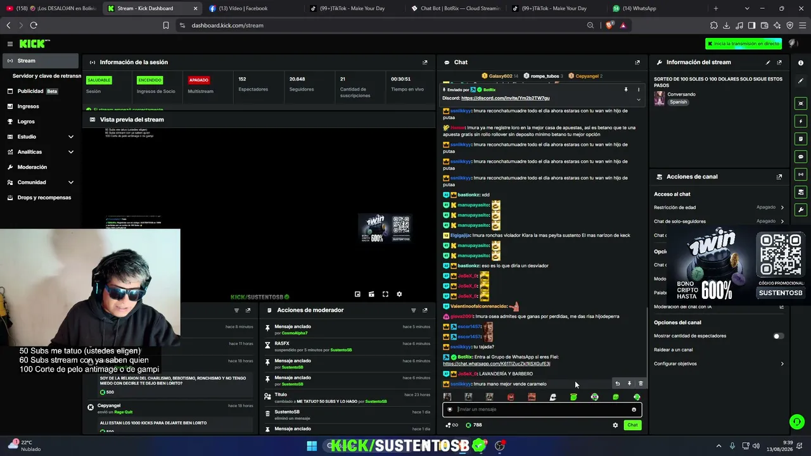
Task: Open the browser tab search magnifier
Action: click(591, 25)
